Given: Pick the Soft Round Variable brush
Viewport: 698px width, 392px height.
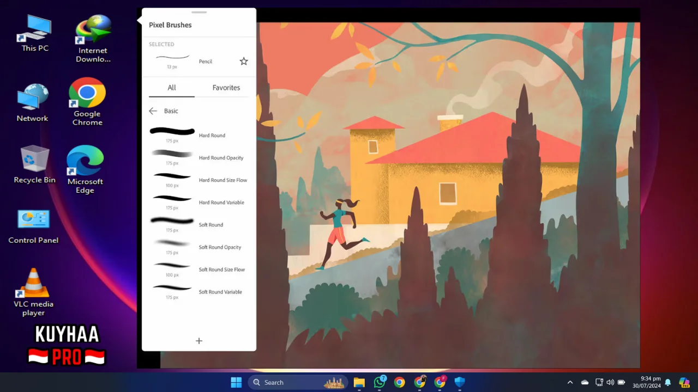Looking at the screenshot, I should 199,291.
